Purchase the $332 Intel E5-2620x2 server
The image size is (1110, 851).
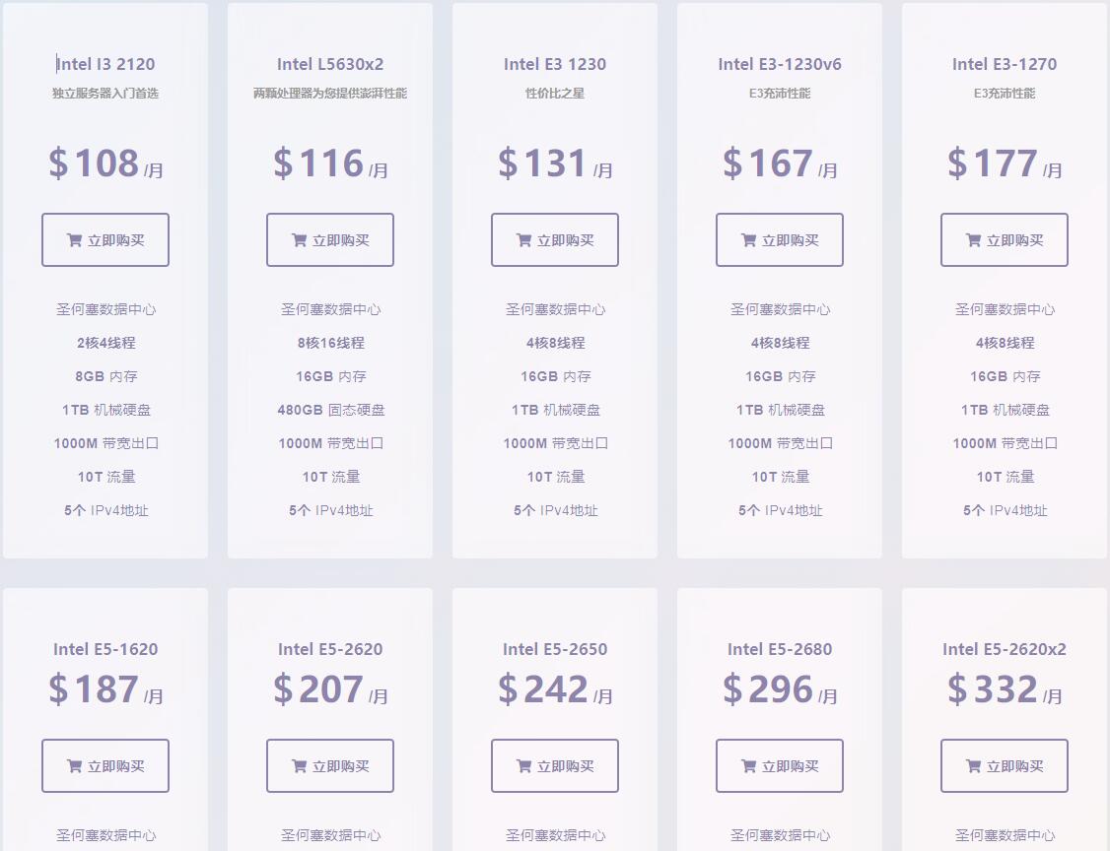click(x=1005, y=766)
